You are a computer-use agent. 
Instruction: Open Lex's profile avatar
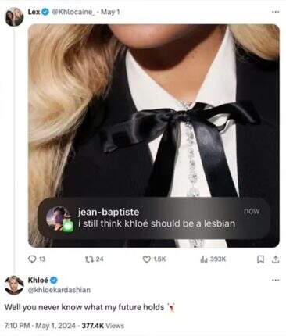pos(15,16)
